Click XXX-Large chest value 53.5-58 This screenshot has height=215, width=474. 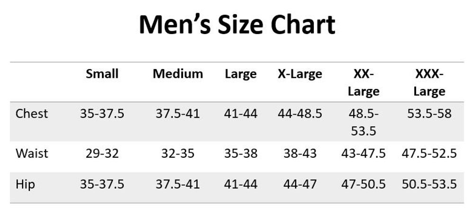[429, 114]
